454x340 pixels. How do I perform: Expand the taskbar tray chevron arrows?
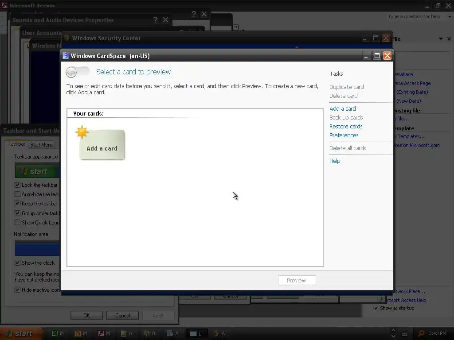click(393, 333)
